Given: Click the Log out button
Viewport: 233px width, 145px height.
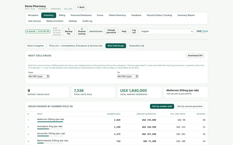Looking at the screenshot, I should [x=134, y=31].
